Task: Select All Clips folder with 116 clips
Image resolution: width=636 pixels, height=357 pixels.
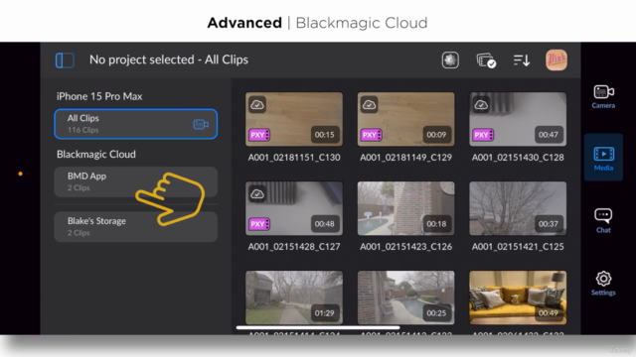Action: point(135,124)
